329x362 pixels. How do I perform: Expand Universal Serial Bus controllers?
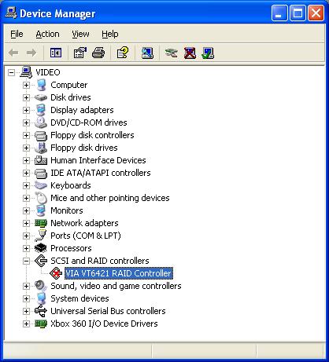[26, 311]
